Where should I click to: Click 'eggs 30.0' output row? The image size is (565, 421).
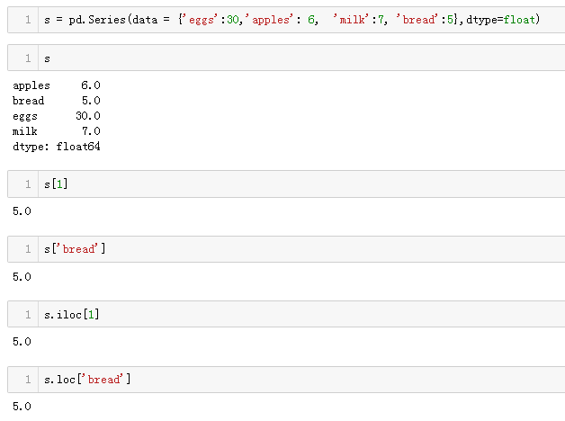point(57,116)
